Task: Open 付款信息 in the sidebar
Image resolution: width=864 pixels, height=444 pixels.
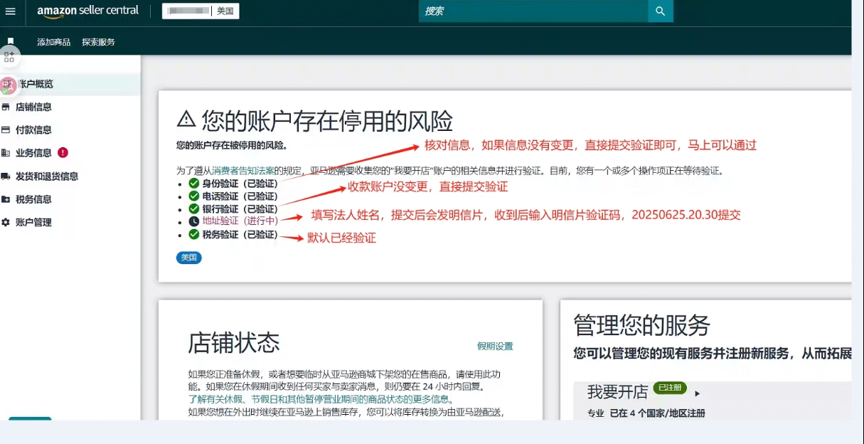Action: click(x=33, y=130)
